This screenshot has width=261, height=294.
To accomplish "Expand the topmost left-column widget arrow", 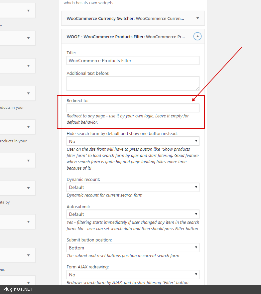I will (x=28, y=11).
